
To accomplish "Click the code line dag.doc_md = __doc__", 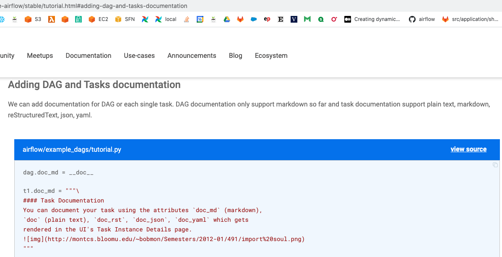I will click(58, 172).
